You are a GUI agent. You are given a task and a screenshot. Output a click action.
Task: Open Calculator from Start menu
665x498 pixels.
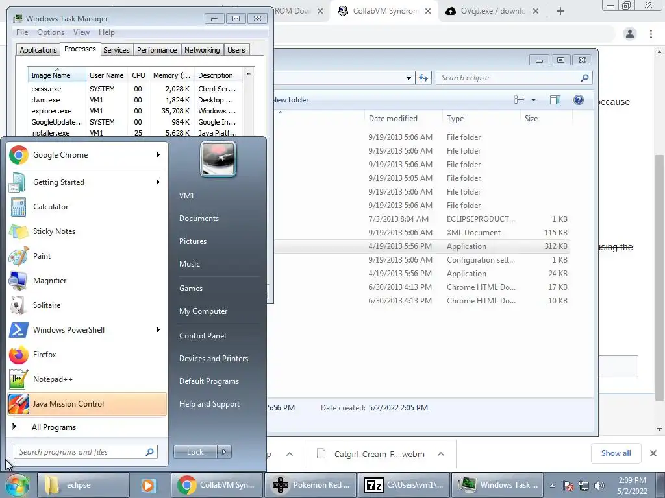pos(87,207)
